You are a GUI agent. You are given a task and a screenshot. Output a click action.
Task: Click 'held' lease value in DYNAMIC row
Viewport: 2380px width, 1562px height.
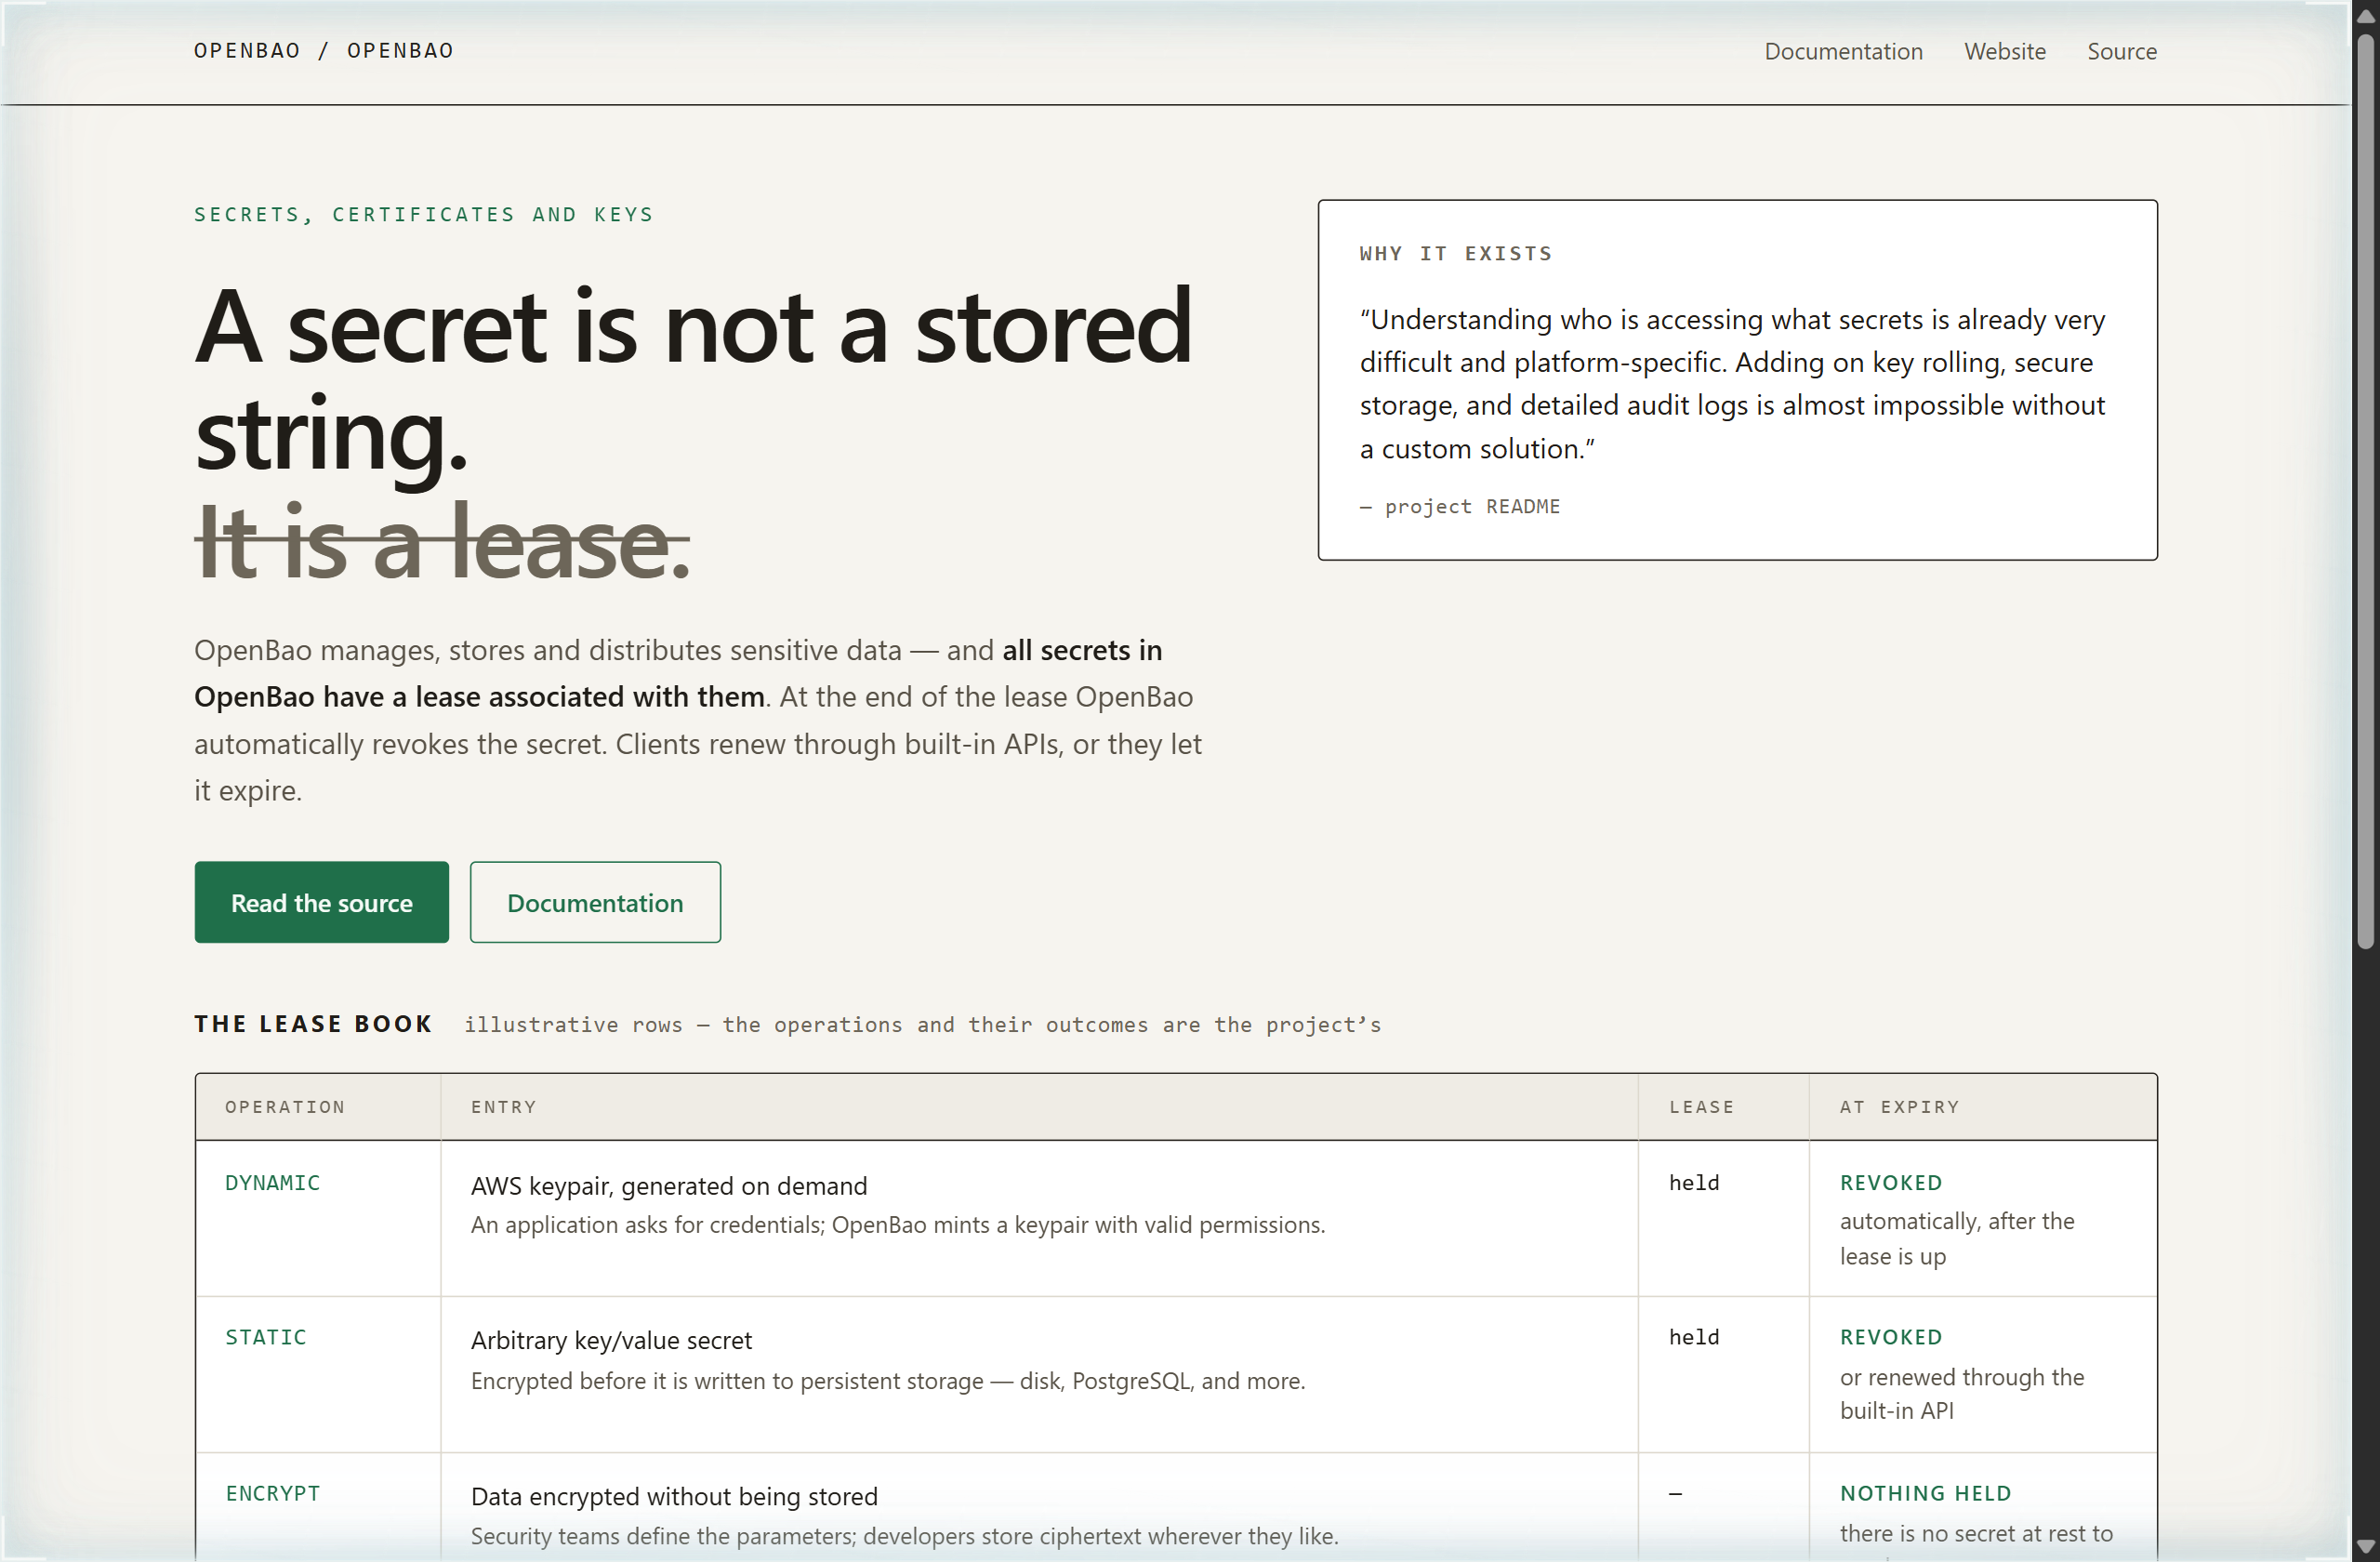pos(1694,1183)
